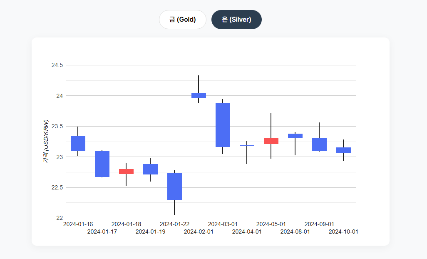Click the 22 y-axis tick label
Image resolution: width=427 pixels, height=259 pixels.
60,218
